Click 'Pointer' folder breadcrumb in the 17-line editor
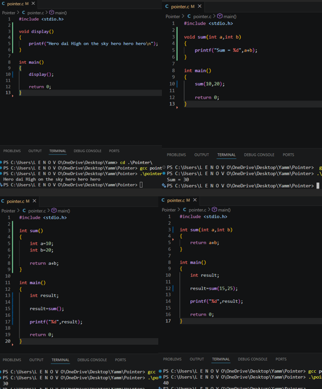The height and width of the screenshot is (389, 322). tap(169, 210)
